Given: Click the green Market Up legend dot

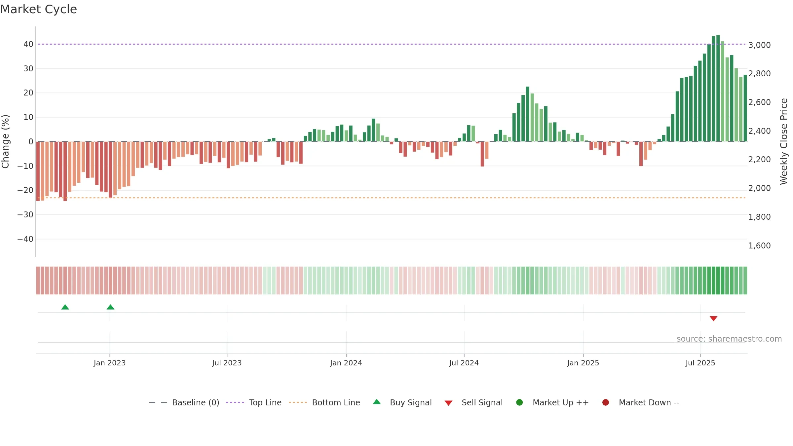Looking at the screenshot, I should [x=519, y=402].
